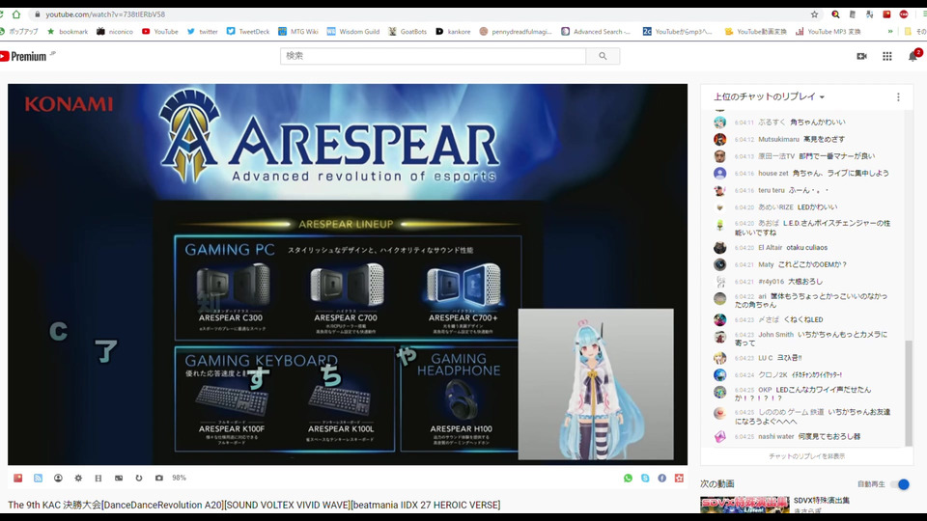This screenshot has height=521, width=927.
Task: Open the video create camera icon
Action: point(862,56)
